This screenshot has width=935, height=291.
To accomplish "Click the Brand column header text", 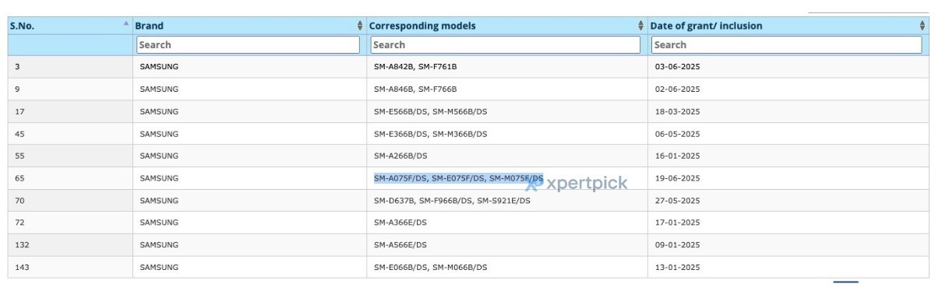I will click(150, 26).
